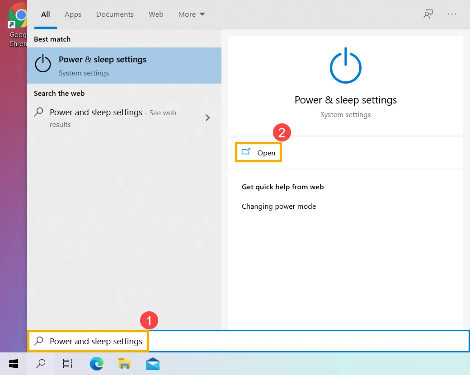Open the ellipsis options in search header
Screen dimensions: 470x375
coord(452,14)
